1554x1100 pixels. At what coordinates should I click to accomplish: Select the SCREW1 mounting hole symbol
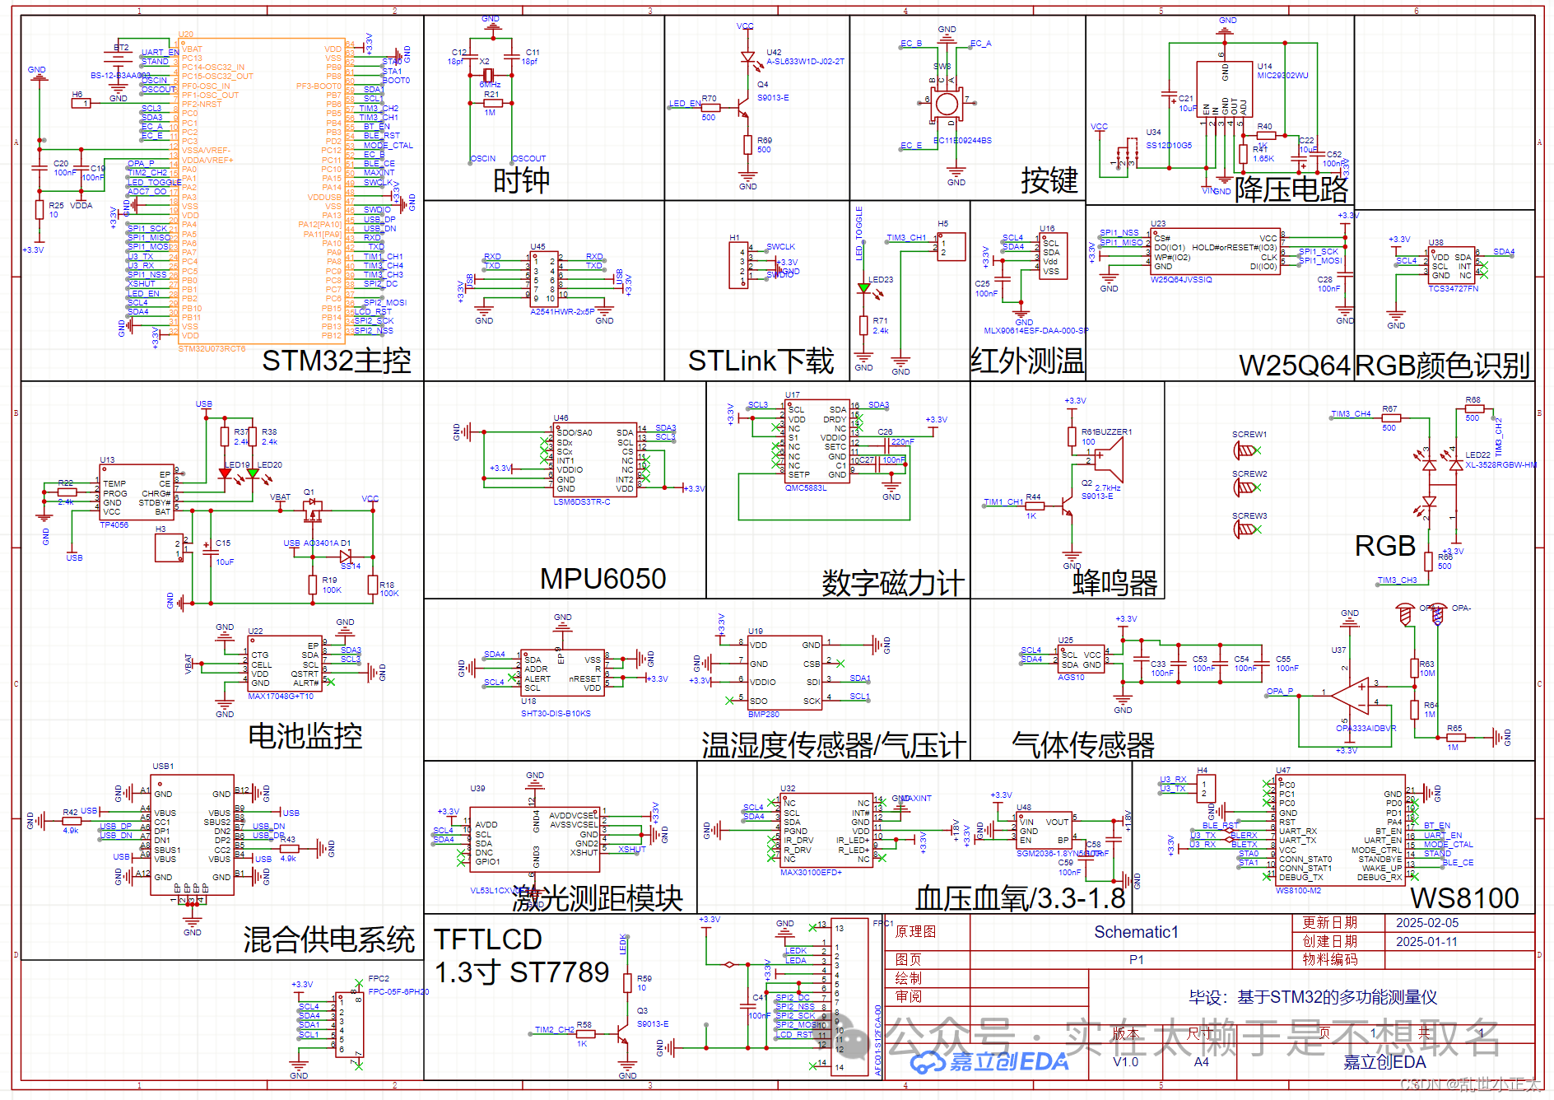click(x=1245, y=450)
